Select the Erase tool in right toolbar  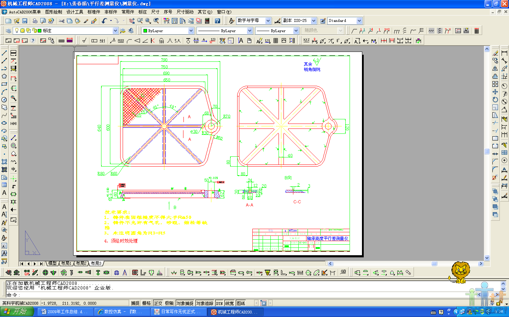tap(495, 53)
